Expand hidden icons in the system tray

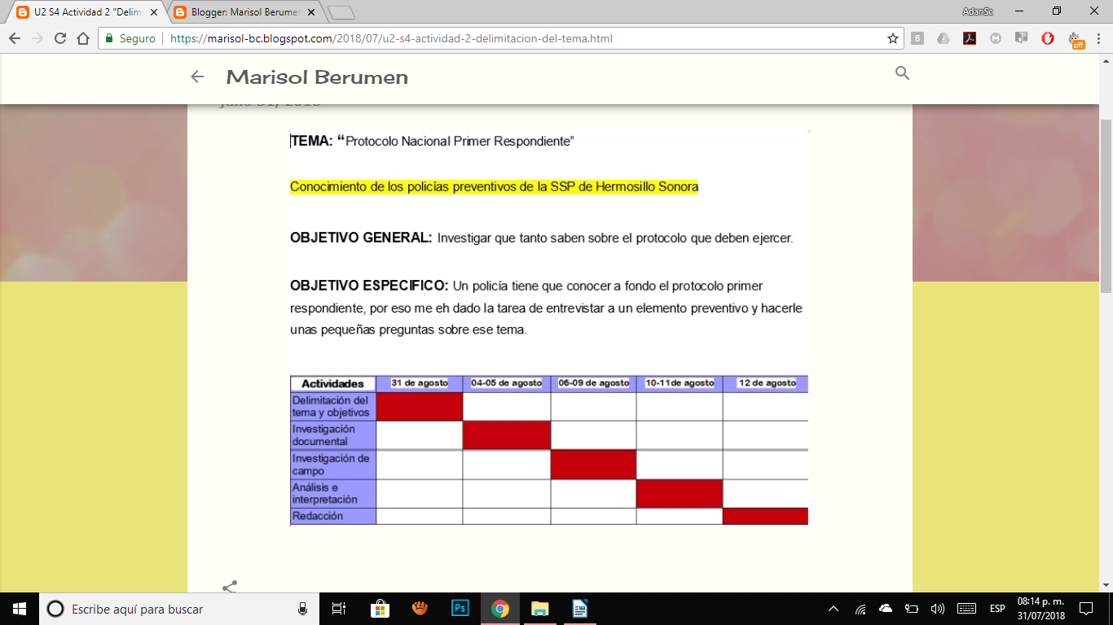click(x=833, y=608)
